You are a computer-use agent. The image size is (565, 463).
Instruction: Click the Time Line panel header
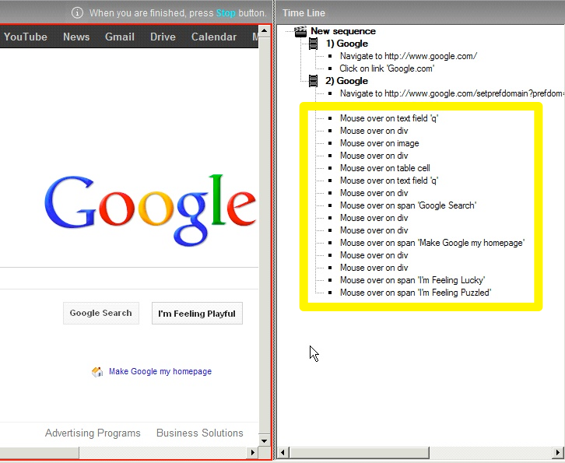[x=420, y=12]
